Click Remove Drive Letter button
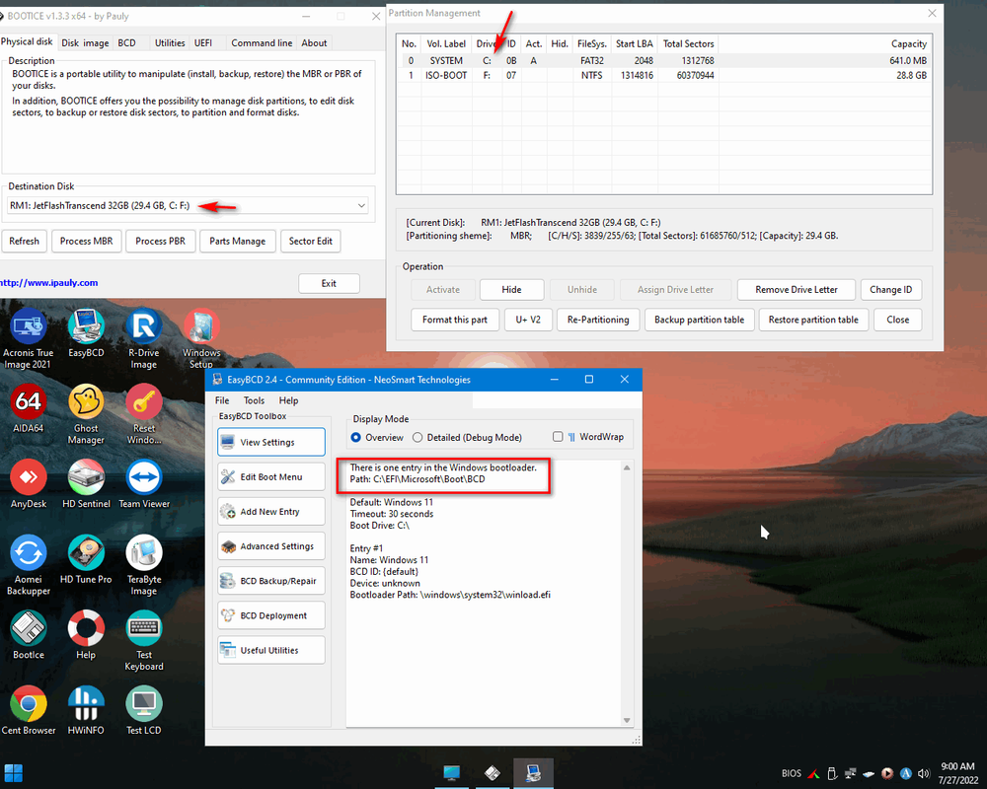Screen dimensions: 987x789 pyautogui.click(x=797, y=289)
